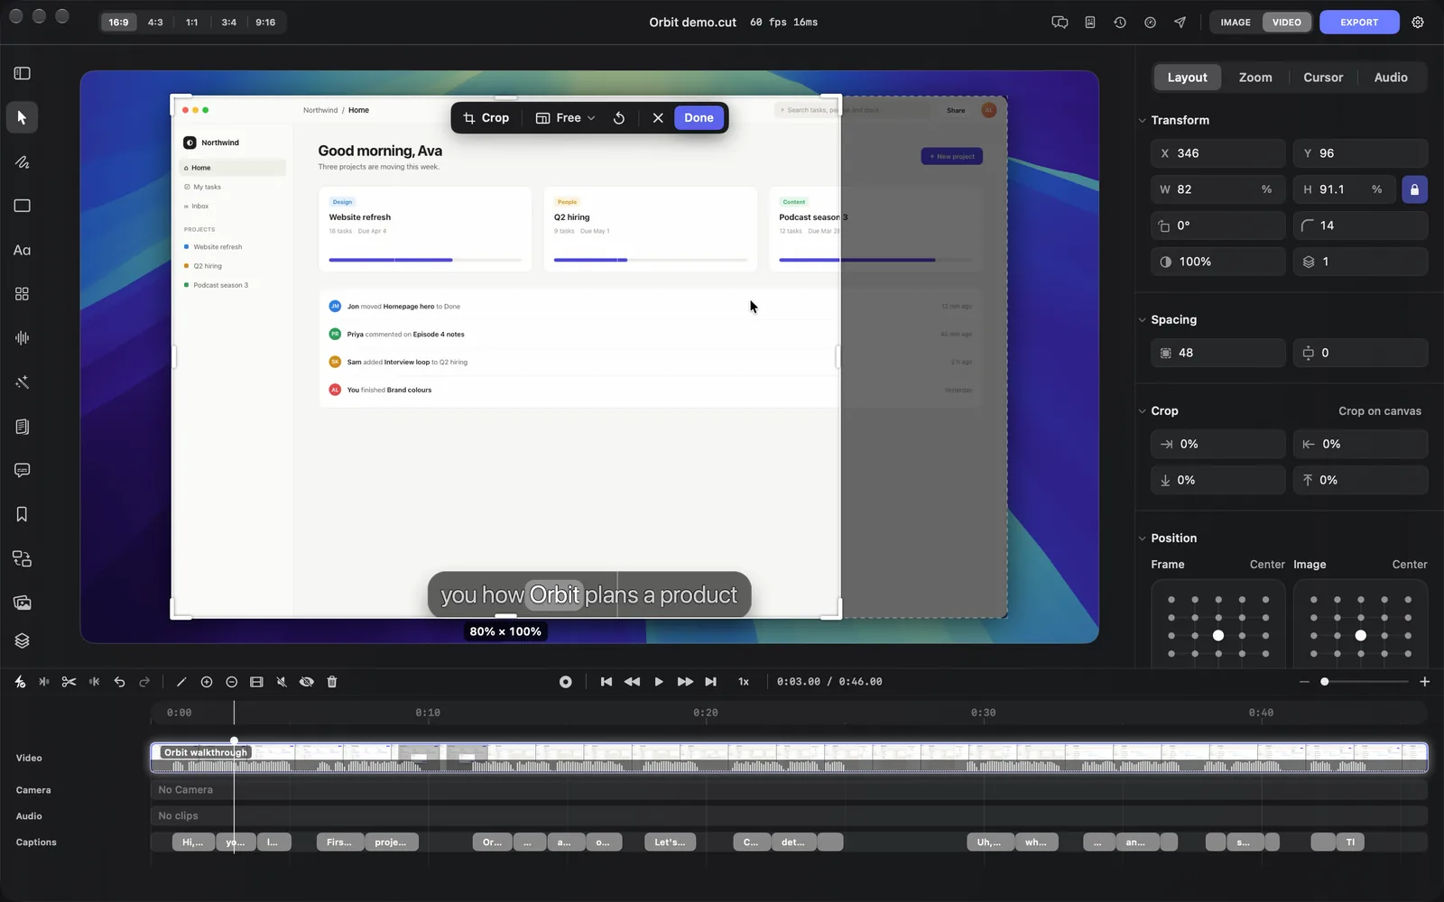Open the Free crop ratio dropdown
The width and height of the screenshot is (1444, 902).
click(566, 118)
